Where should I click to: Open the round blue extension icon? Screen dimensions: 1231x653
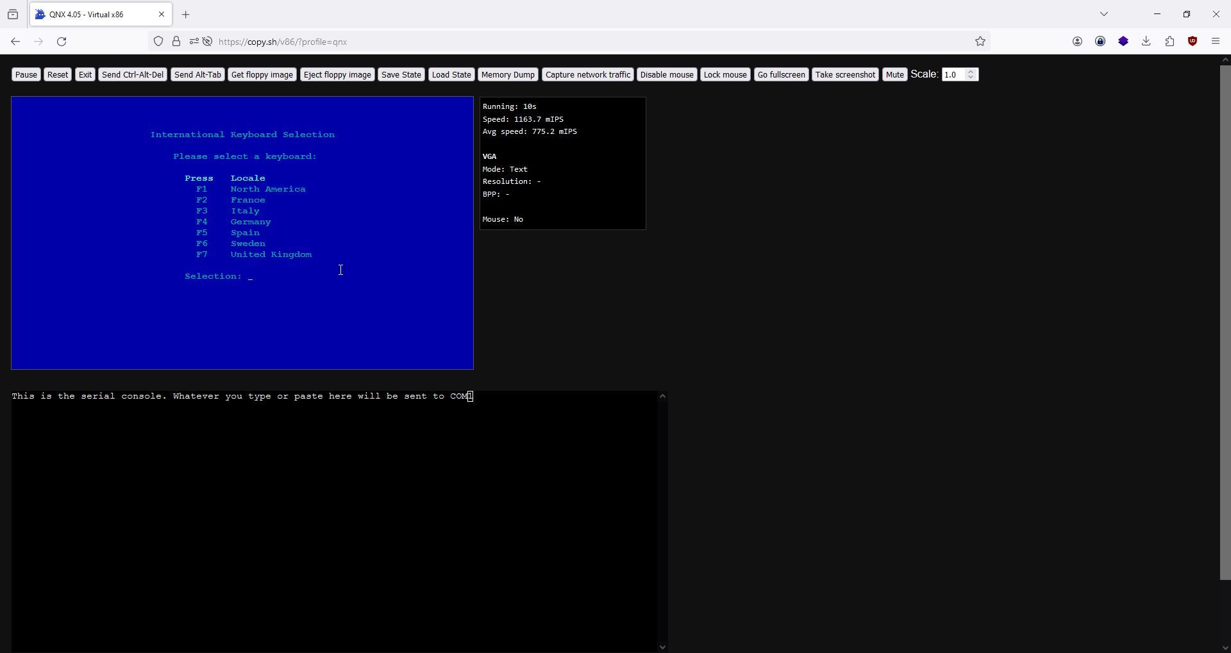point(1100,42)
